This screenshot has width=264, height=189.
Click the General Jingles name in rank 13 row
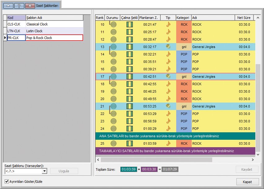click(x=204, y=47)
